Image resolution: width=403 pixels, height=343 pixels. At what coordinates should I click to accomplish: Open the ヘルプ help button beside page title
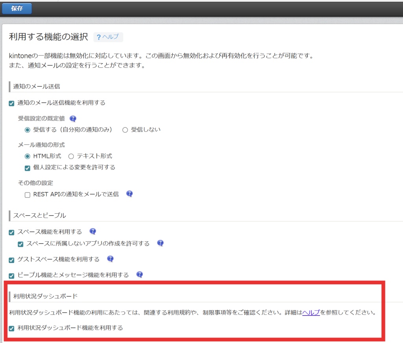coord(108,37)
